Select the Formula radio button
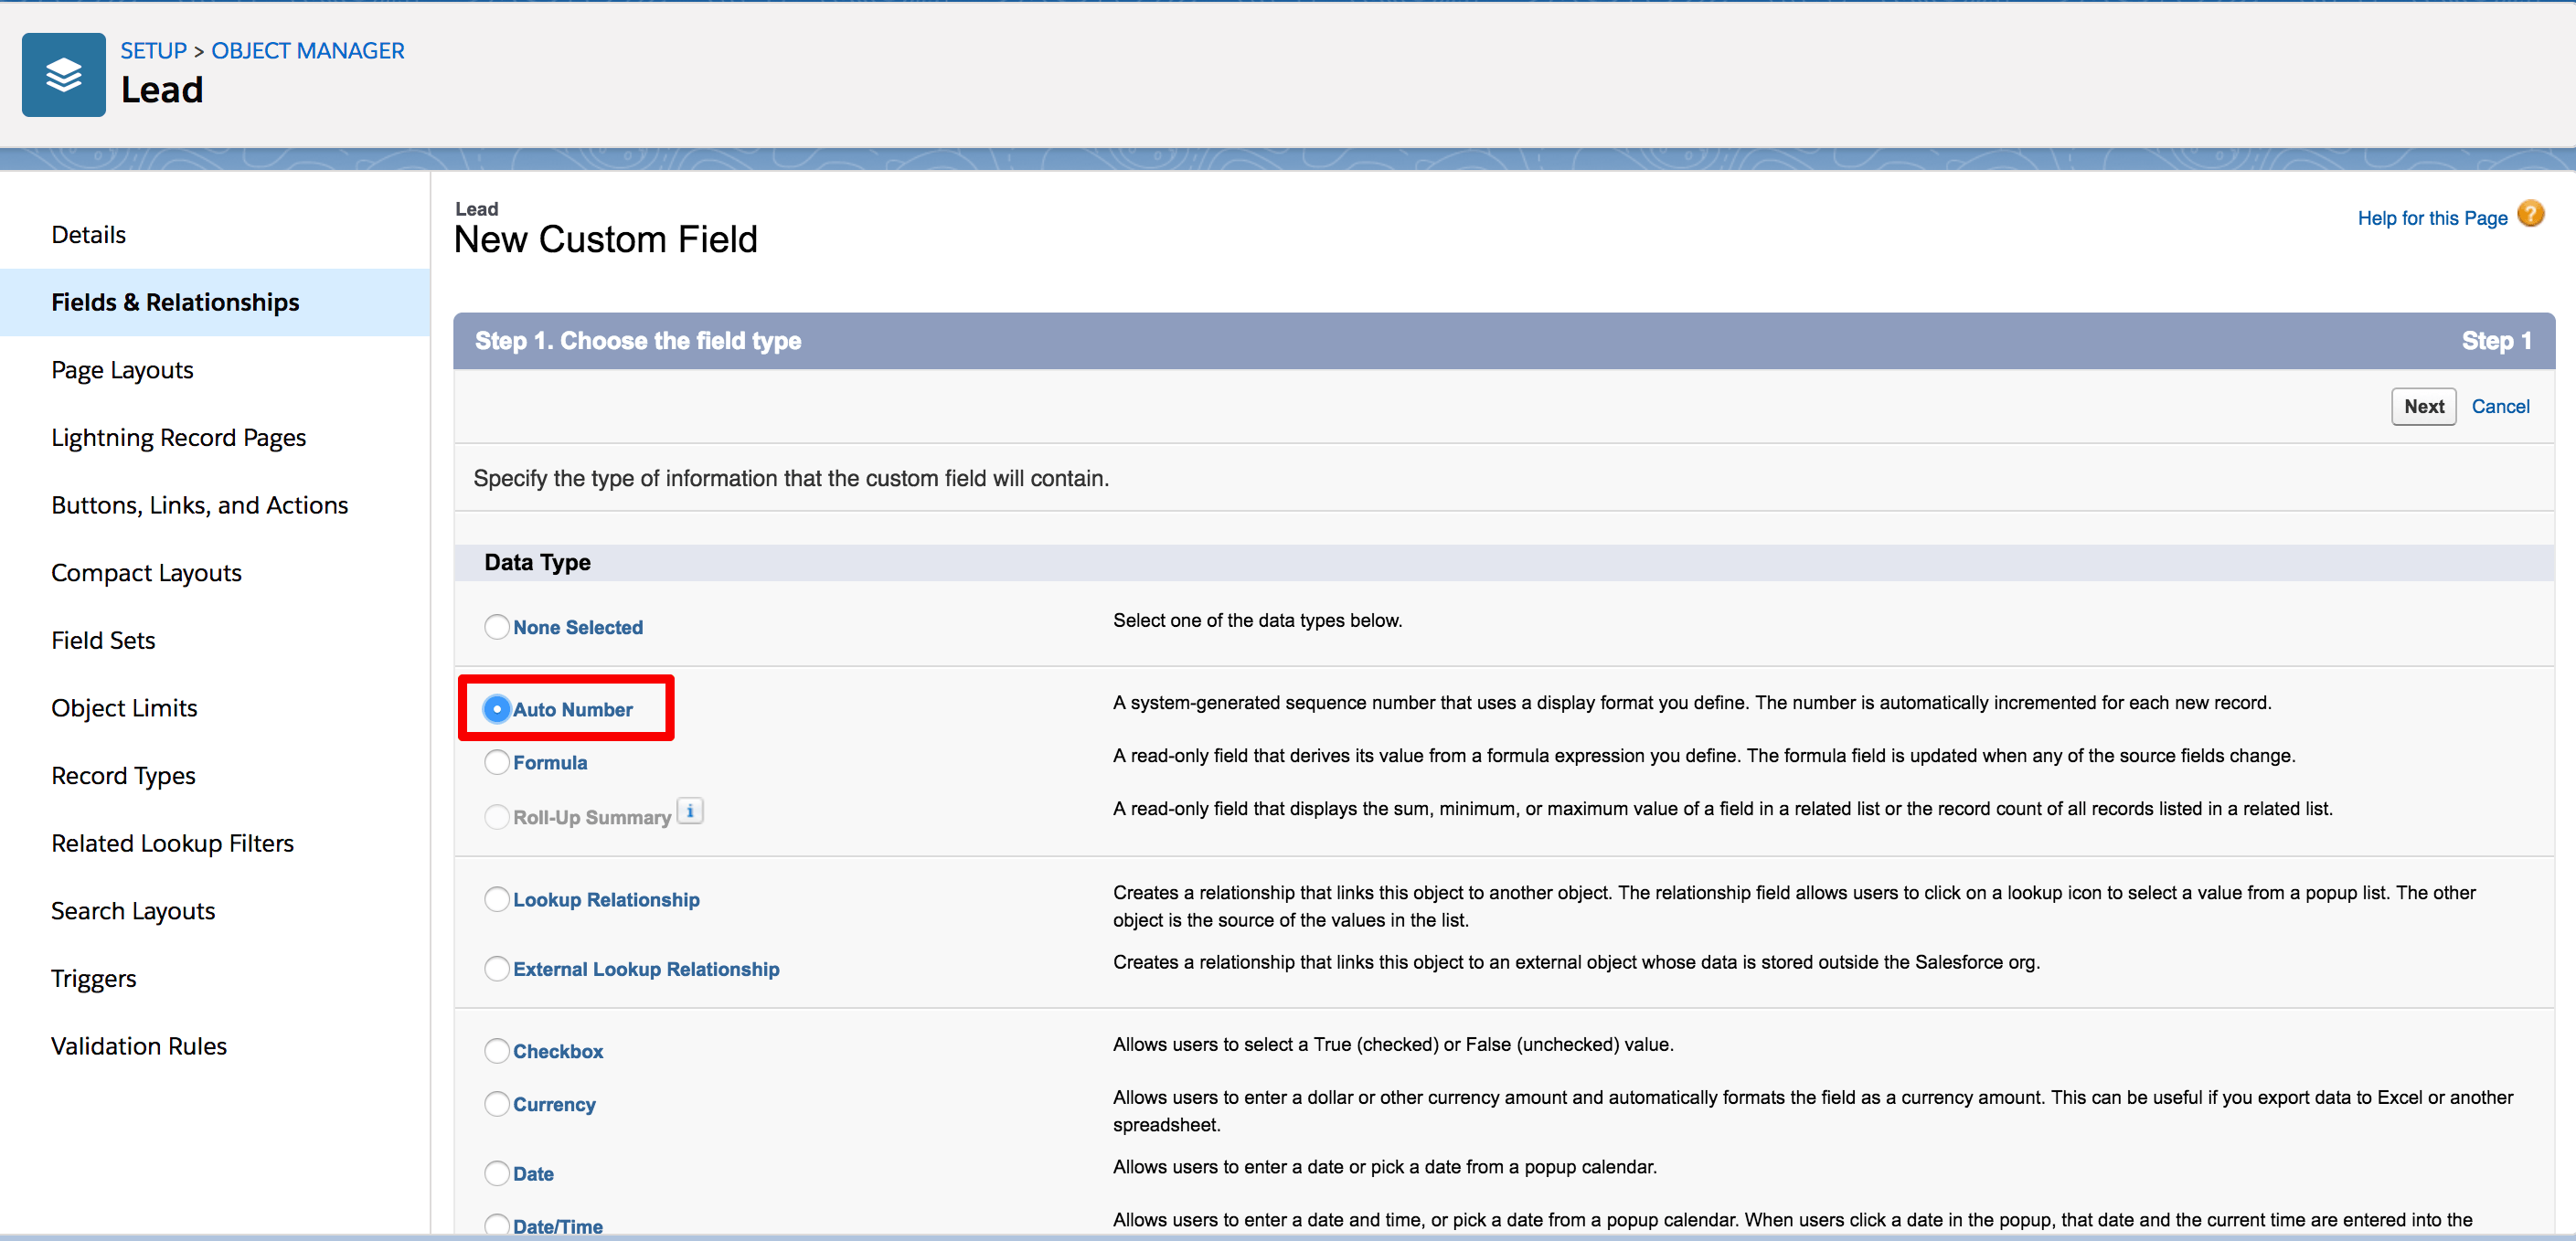The width and height of the screenshot is (2576, 1241). [x=497, y=762]
